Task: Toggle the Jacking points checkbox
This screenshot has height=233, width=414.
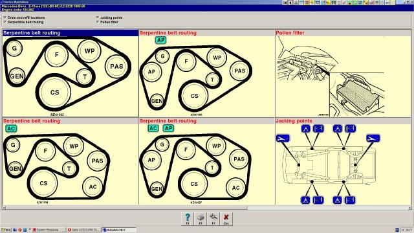Action: pyautogui.click(x=98, y=17)
